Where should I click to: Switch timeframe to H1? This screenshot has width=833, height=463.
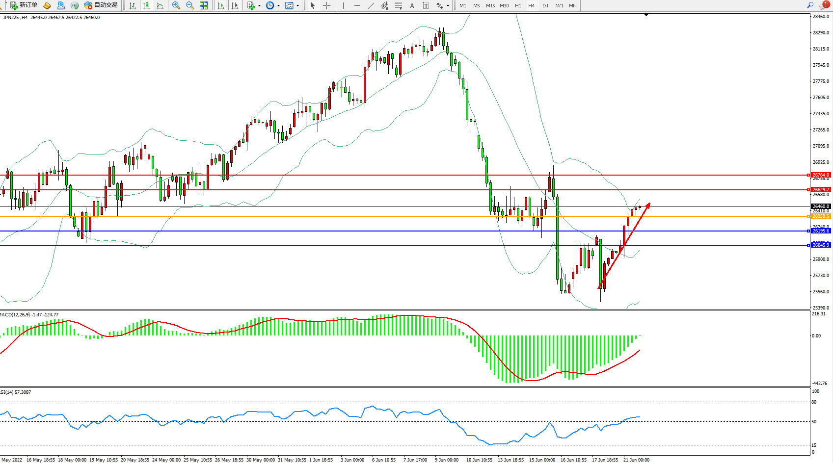point(518,5)
